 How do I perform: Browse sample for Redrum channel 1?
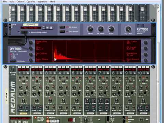28,73
